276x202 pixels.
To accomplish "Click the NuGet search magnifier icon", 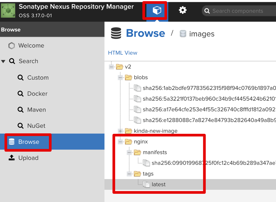I will tap(21, 126).
